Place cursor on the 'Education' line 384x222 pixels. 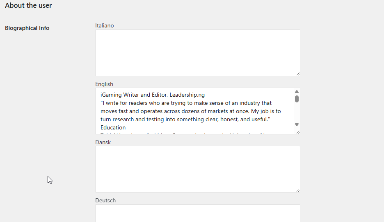pos(113,128)
